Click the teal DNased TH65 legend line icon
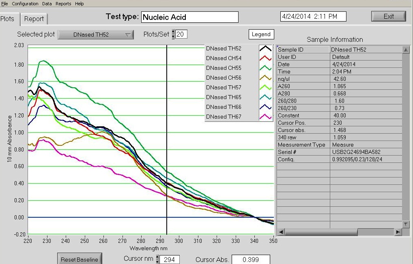This screenshot has width=413, height=264. [265, 97]
